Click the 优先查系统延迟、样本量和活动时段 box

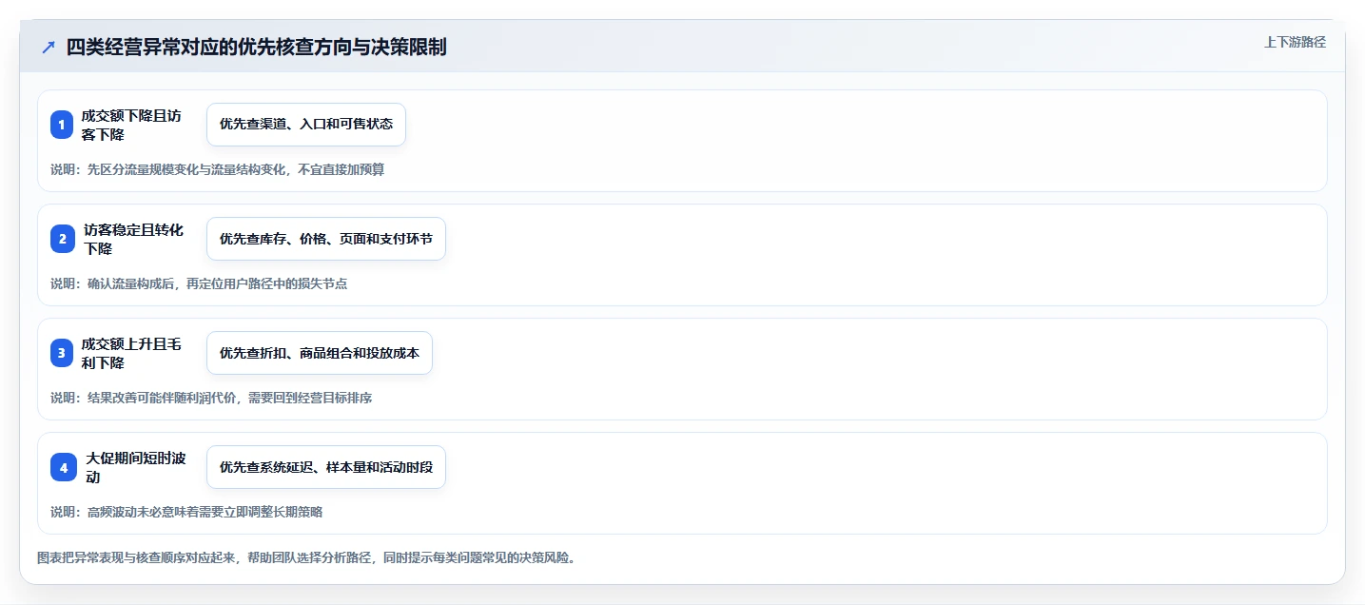(326, 467)
